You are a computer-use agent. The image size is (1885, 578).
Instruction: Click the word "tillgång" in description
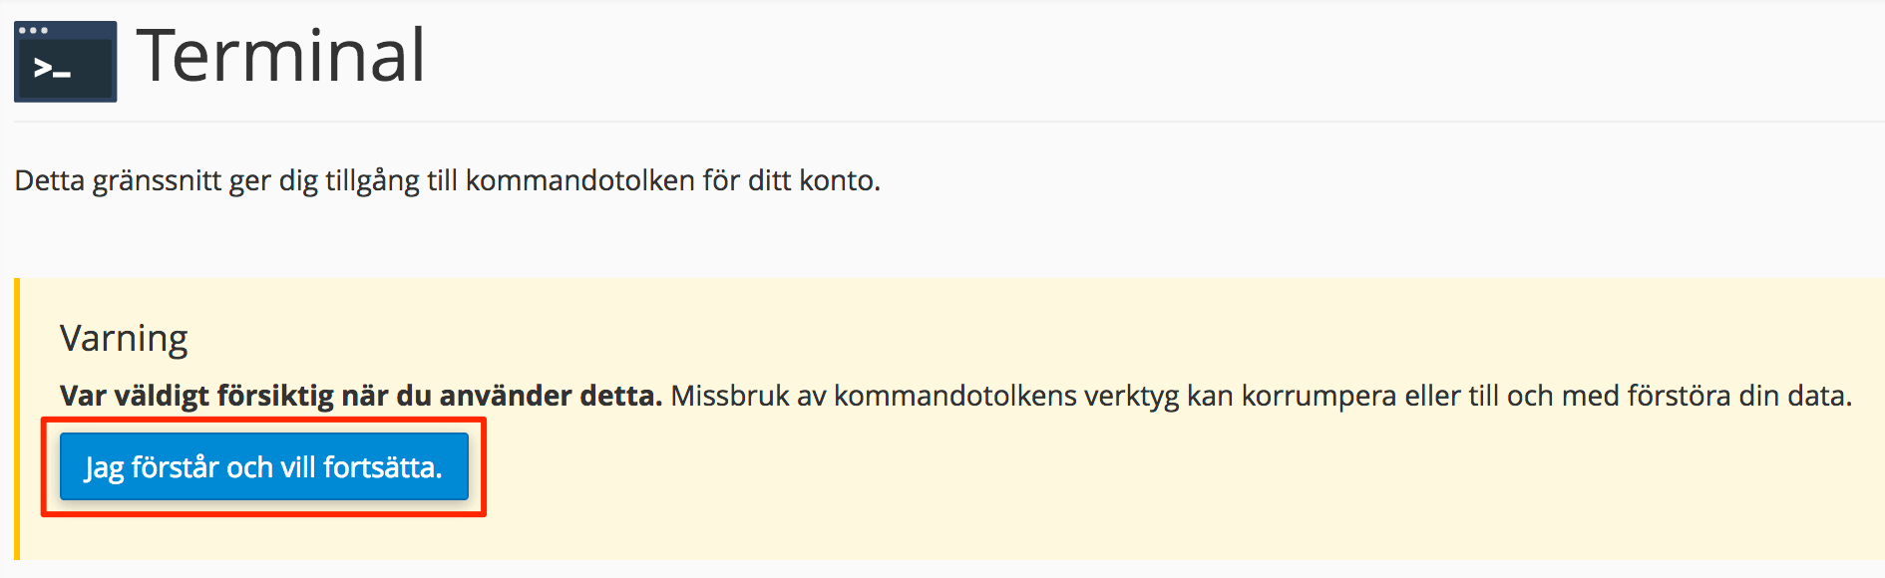tap(372, 181)
